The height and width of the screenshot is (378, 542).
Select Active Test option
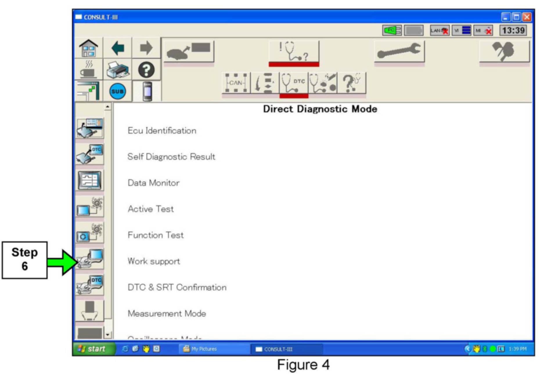pyautogui.click(x=151, y=209)
